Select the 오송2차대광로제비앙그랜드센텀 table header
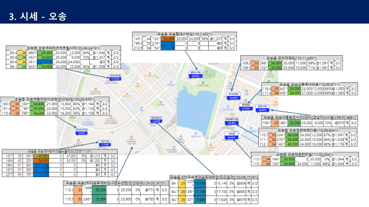This screenshot has width=369, height=207. click(x=116, y=183)
